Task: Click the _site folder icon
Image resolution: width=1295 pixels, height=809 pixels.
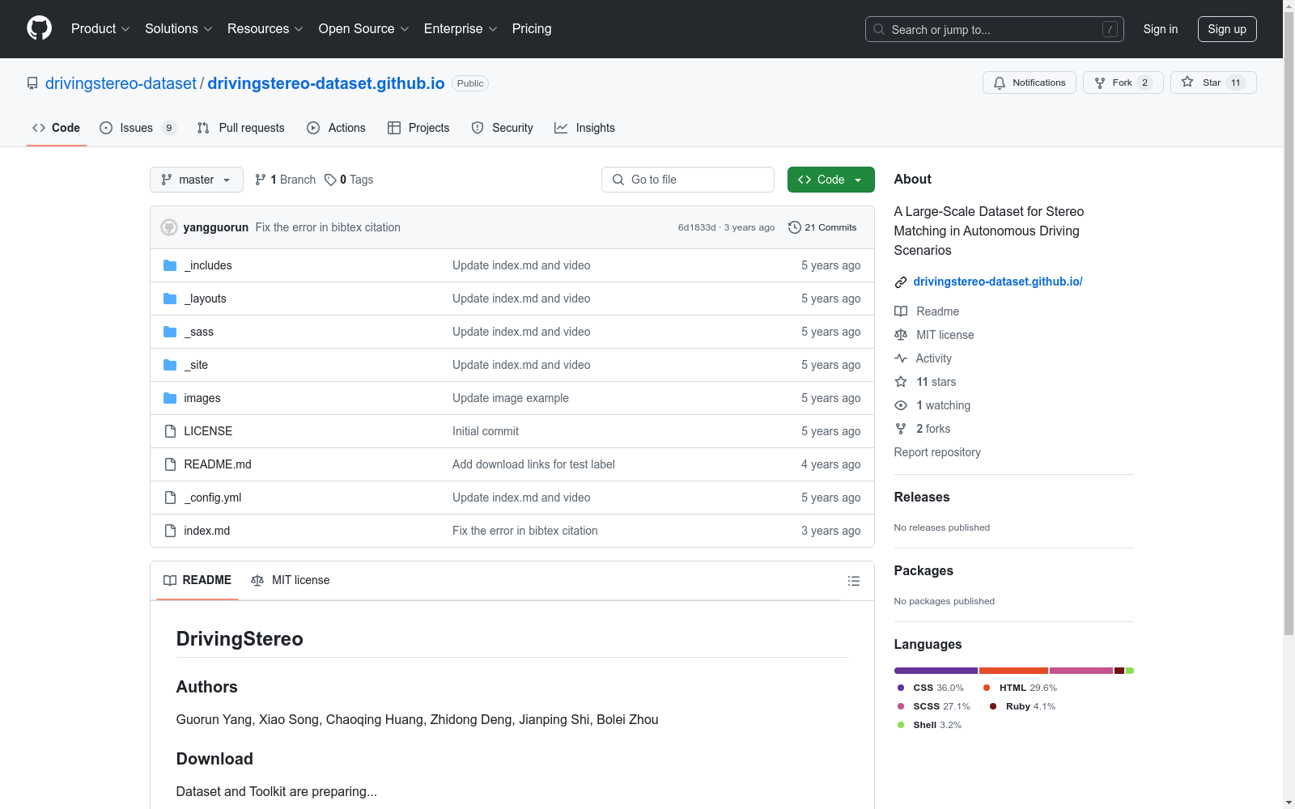Action: 170,365
